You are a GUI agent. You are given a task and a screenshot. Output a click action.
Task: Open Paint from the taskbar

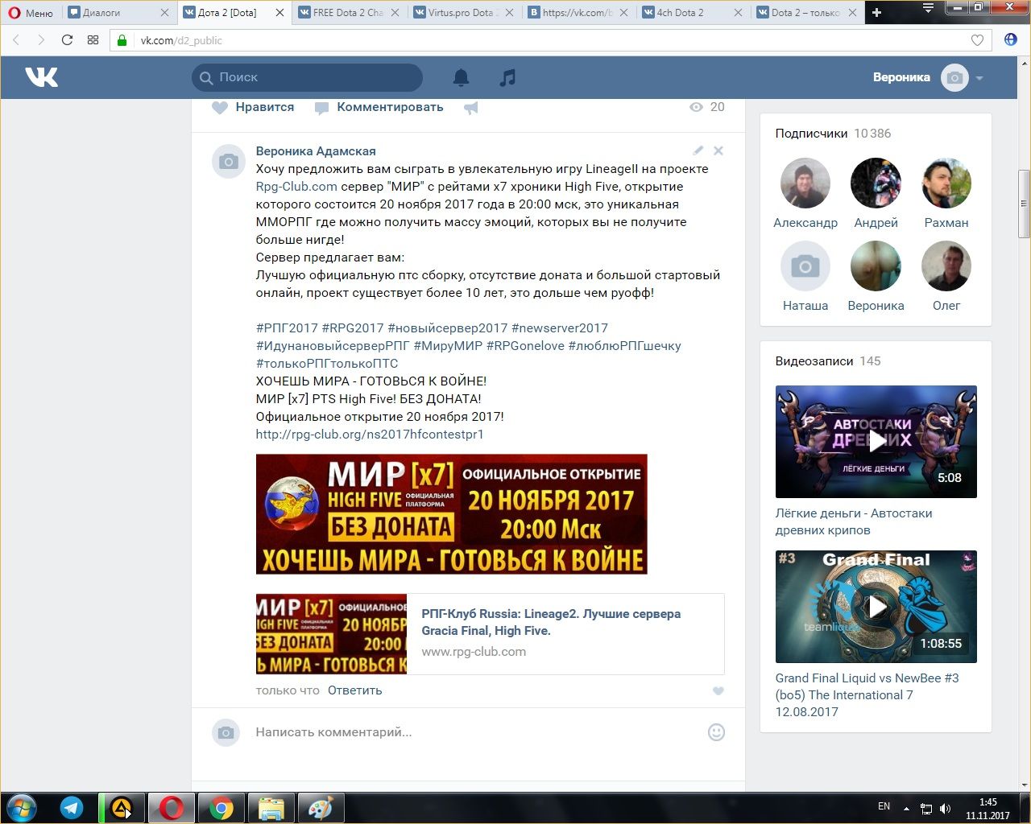pos(321,808)
